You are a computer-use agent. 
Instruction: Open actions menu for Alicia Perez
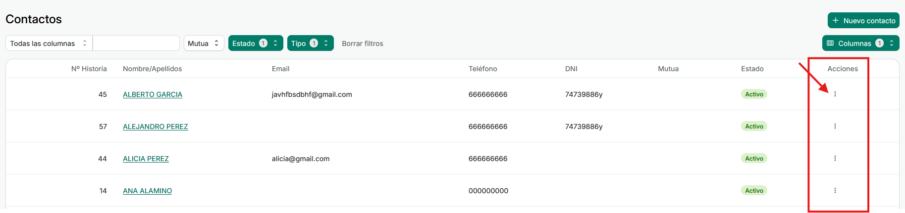835,158
